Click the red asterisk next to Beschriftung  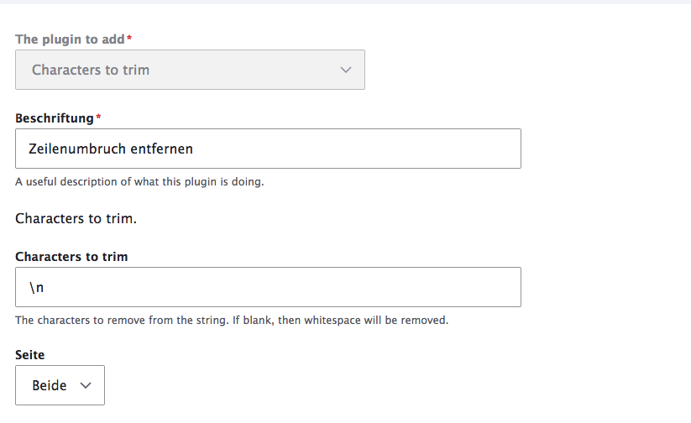[99, 117]
